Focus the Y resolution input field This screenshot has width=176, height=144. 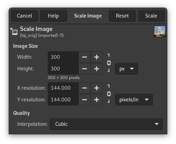point(63,100)
